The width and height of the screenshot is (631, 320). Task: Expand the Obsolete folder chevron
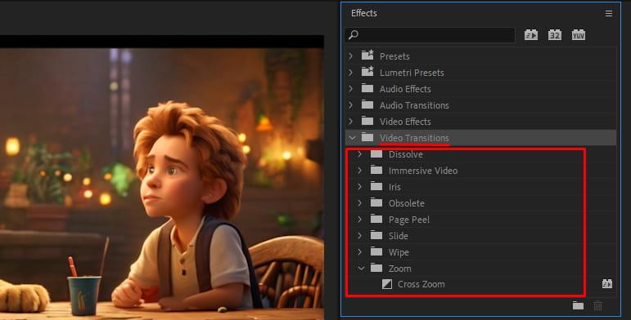coord(360,203)
